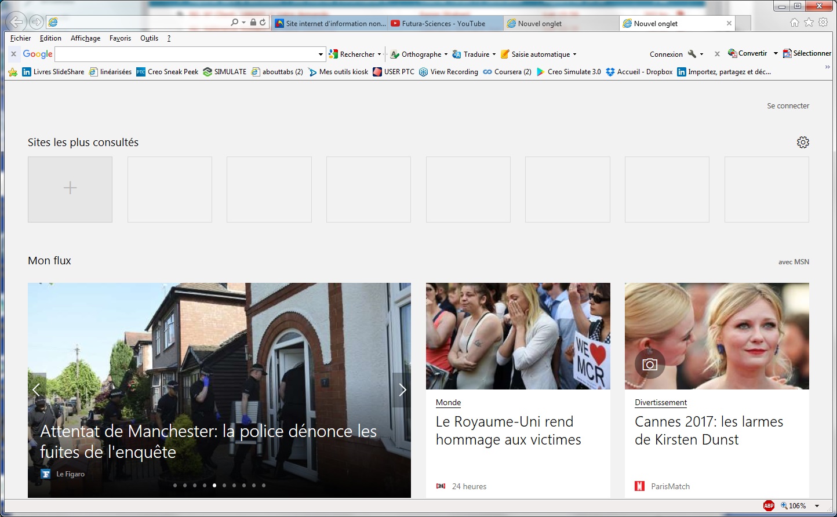Screen dimensions: 837x517
Task: Open the Orthographe dropdown arrow
Action: coord(446,54)
